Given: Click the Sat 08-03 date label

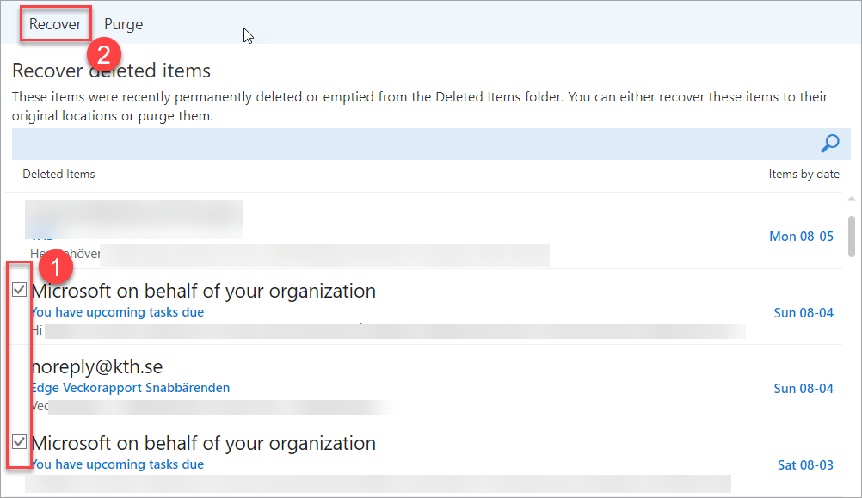Looking at the screenshot, I should click(805, 464).
